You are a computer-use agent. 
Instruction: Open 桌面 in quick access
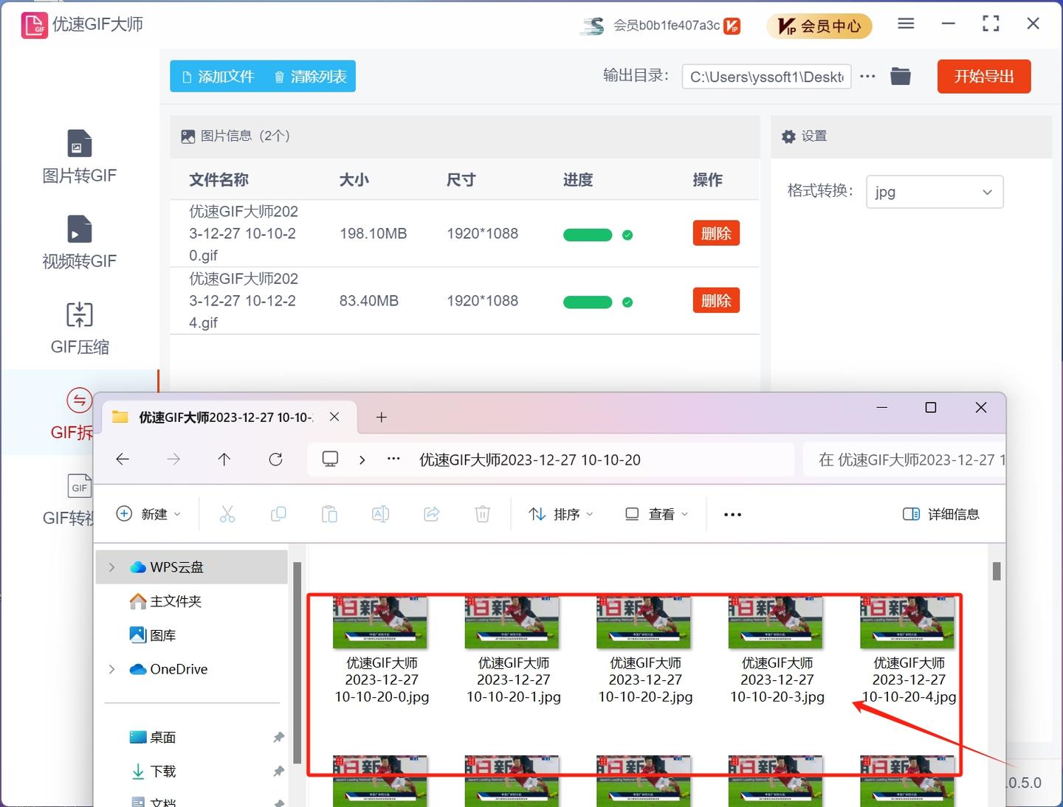(x=152, y=737)
